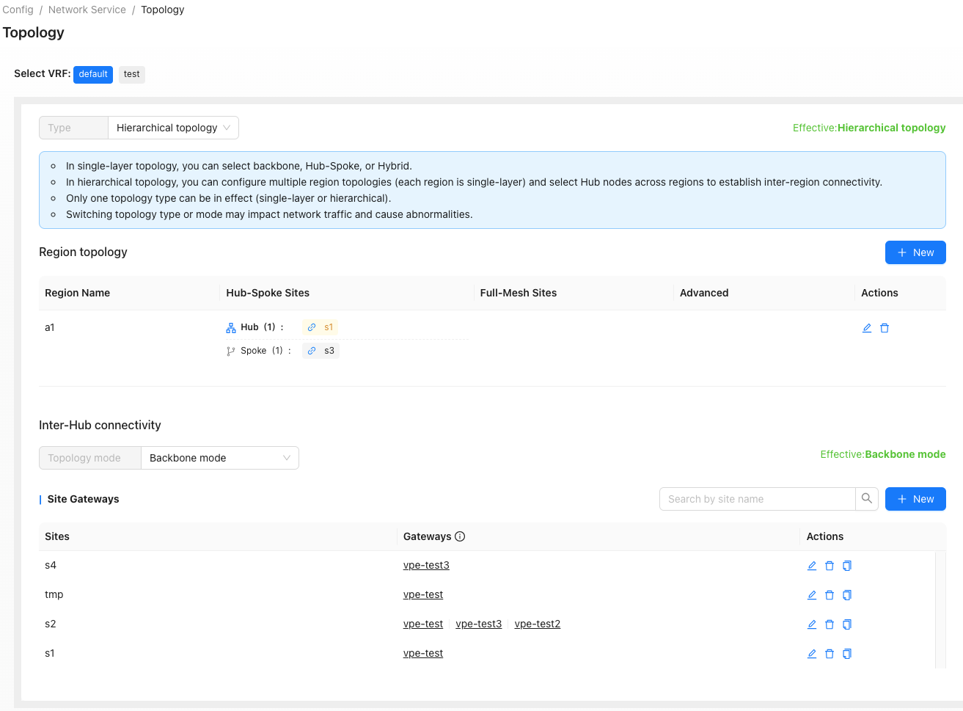This screenshot has width=963, height=711.
Task: Click the Spoke branch icon in a1
Action: coord(231,351)
